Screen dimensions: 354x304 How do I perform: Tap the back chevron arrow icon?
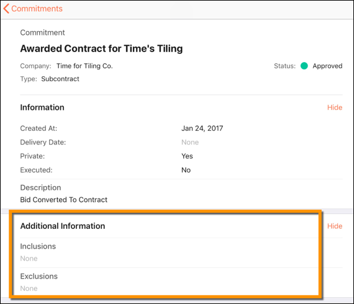click(x=6, y=9)
